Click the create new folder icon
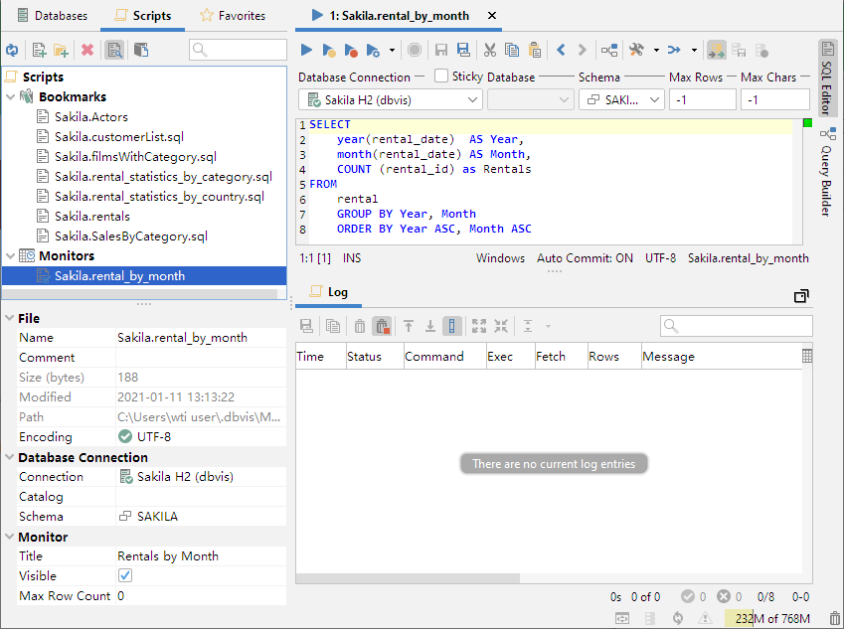844x629 pixels. 62,50
